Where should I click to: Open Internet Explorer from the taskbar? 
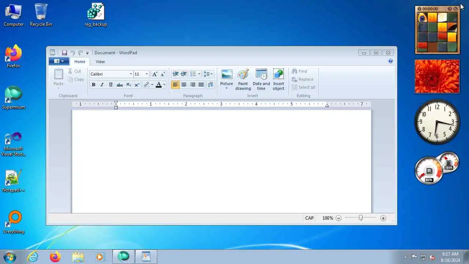(33, 257)
